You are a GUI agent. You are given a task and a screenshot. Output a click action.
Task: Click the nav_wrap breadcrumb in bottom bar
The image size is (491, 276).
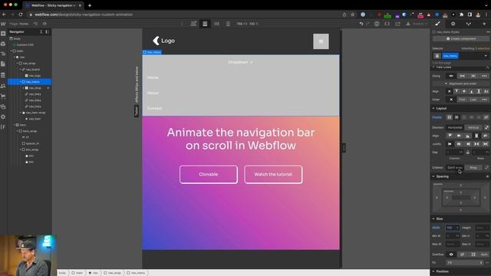click(113, 273)
